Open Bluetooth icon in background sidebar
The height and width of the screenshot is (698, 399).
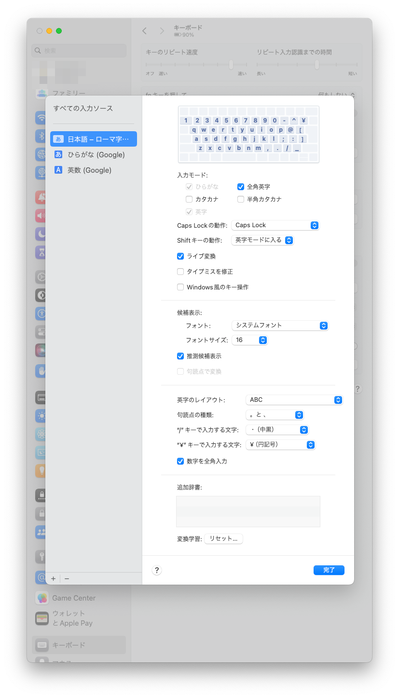[x=41, y=136]
